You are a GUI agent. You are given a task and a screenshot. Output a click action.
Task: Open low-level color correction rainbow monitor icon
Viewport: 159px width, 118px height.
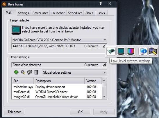pos(131,51)
